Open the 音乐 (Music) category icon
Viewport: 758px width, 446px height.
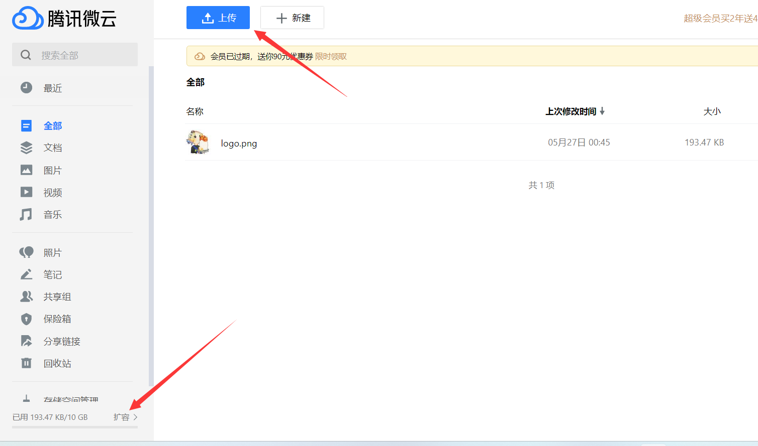coord(26,214)
